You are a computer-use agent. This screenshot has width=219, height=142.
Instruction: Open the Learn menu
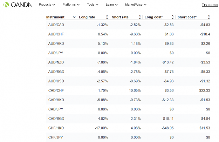111,5
